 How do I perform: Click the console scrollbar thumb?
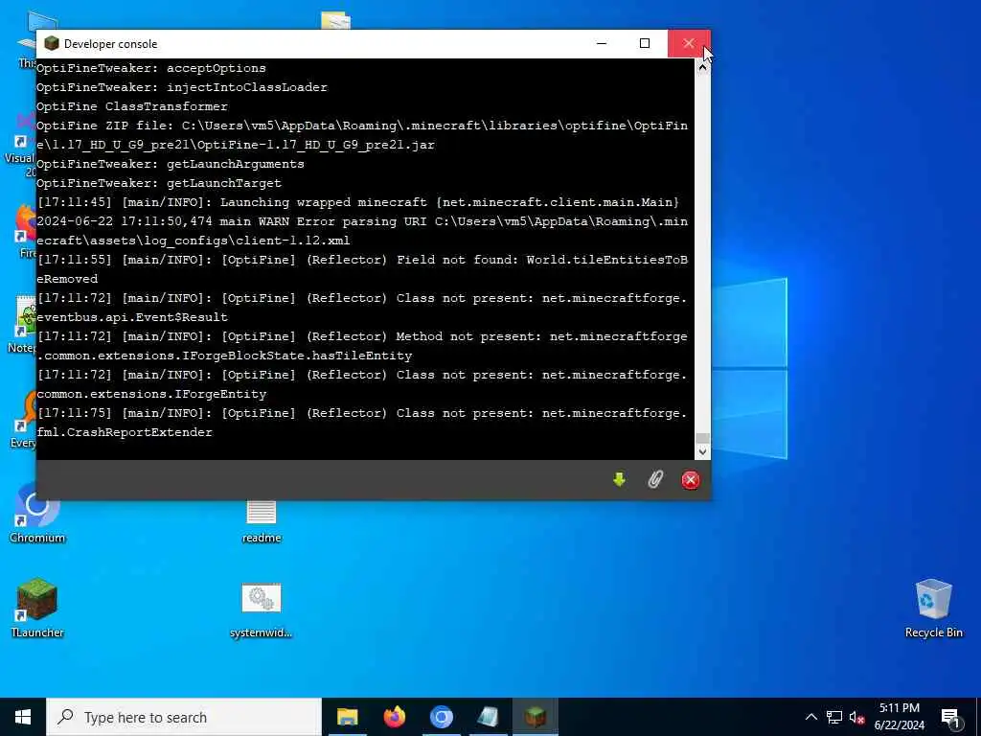[x=702, y=438]
